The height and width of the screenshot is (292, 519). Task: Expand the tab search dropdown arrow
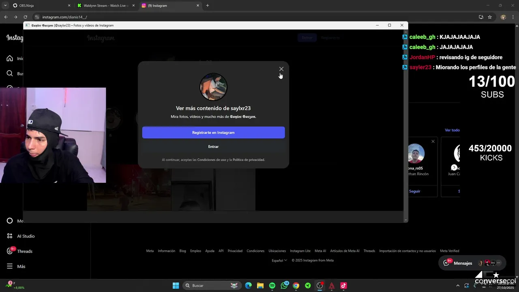(x=5, y=6)
